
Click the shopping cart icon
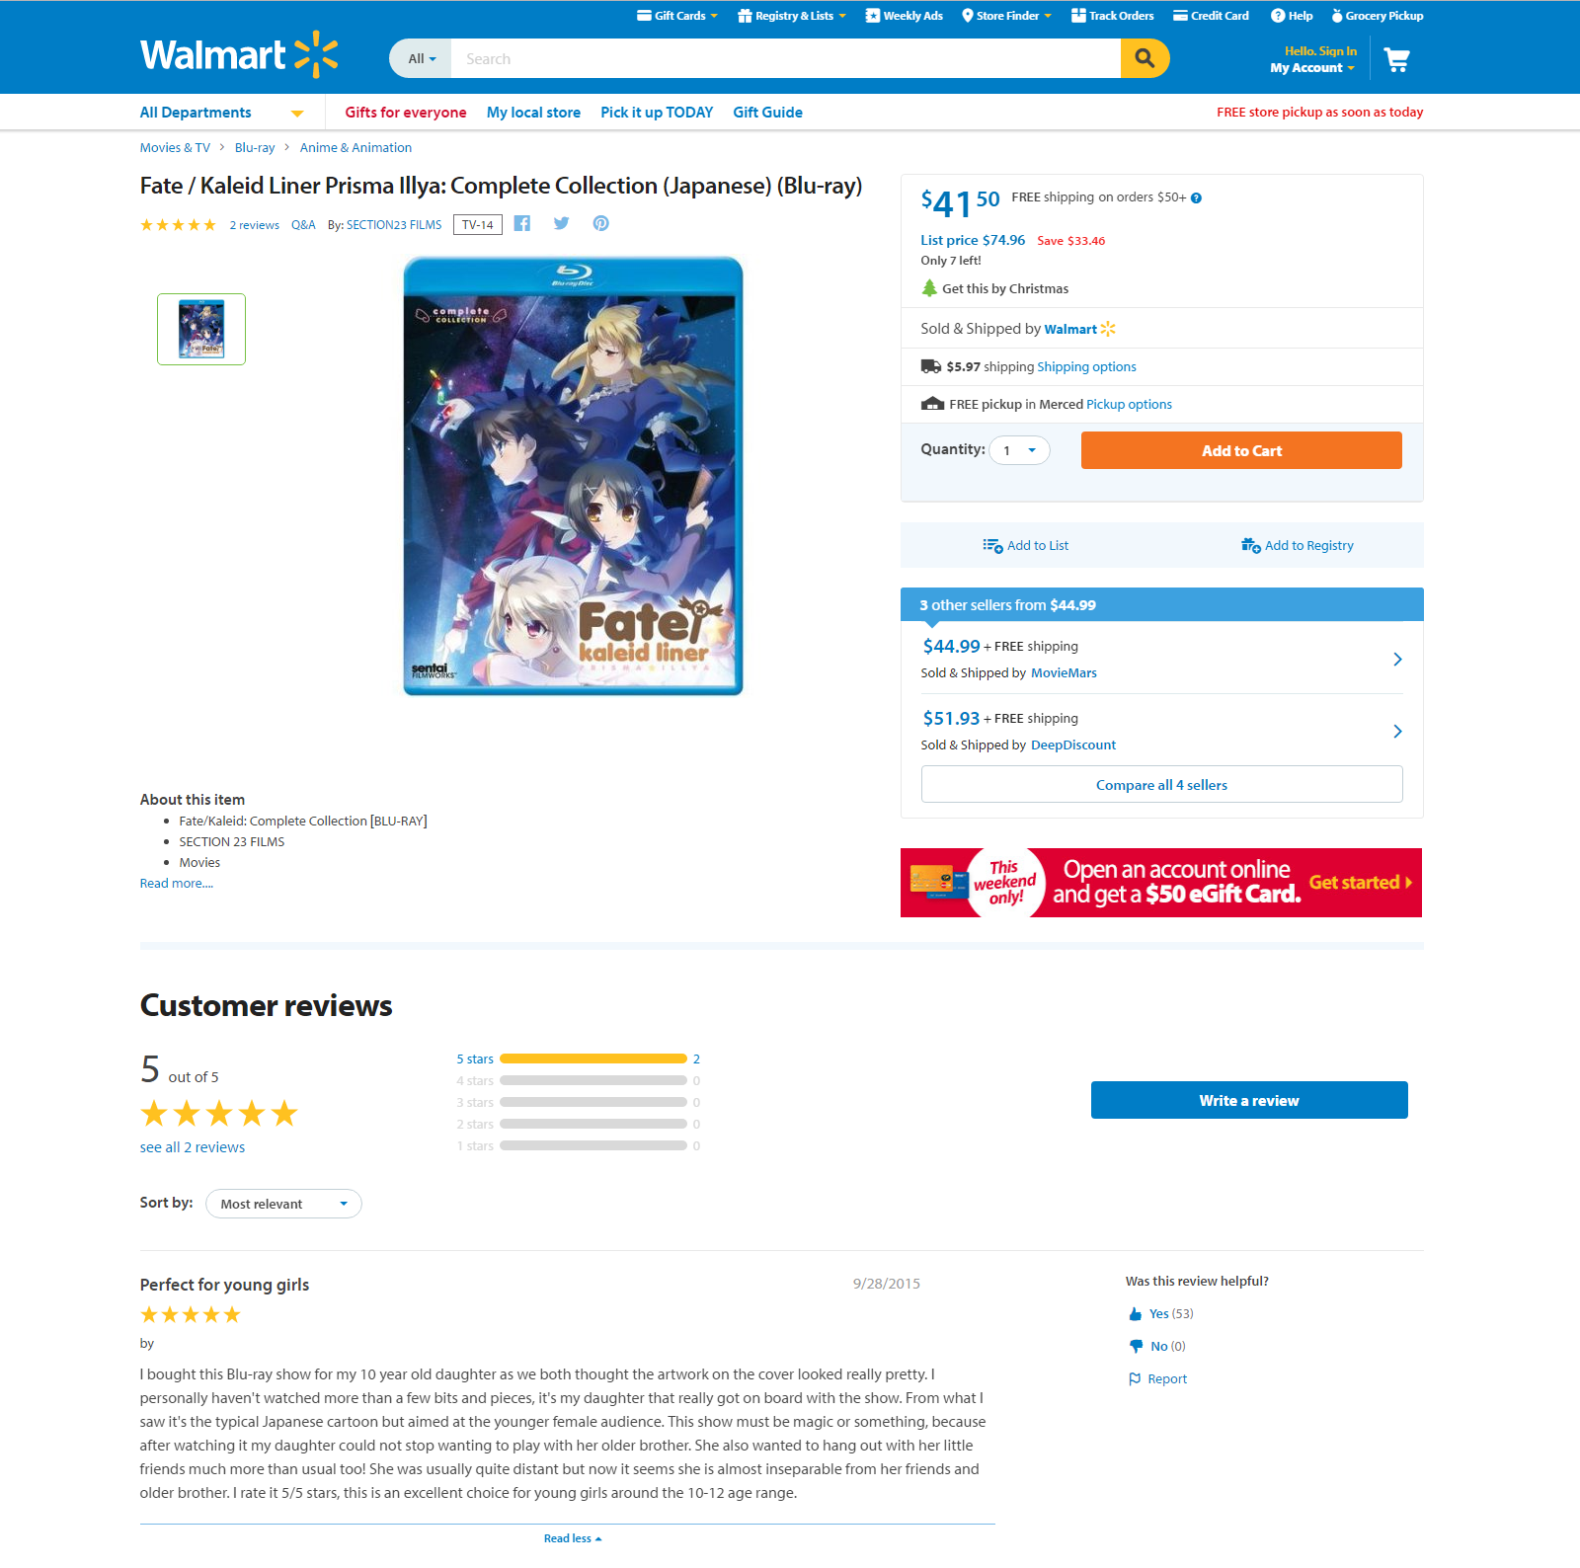[x=1396, y=60]
